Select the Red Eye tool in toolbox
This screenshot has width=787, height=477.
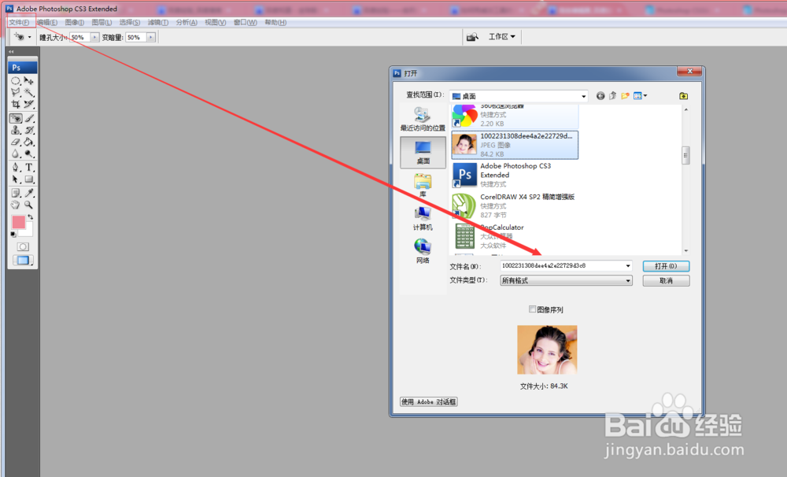coord(16,119)
